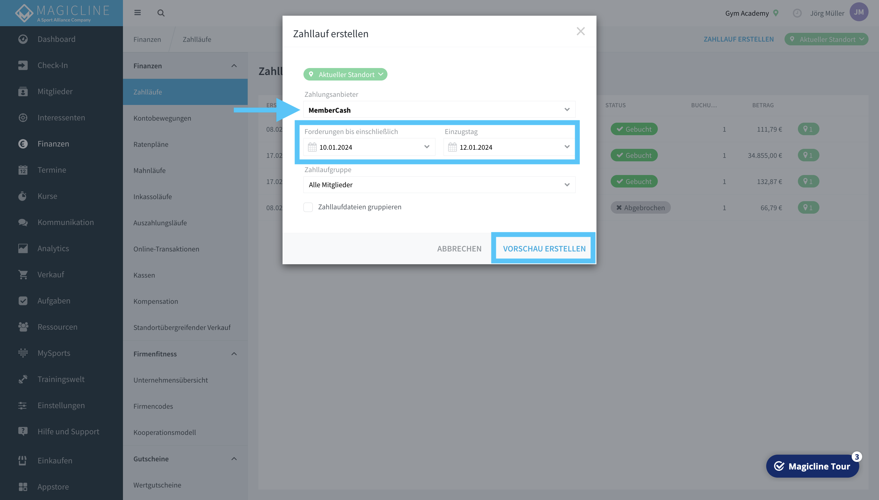This screenshot has width=879, height=500.
Task: Open the Einstellungen sliders icon
Action: coord(23,405)
